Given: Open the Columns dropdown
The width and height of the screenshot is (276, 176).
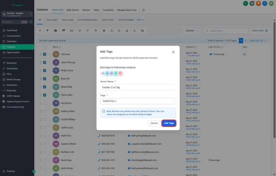Looking at the screenshot, I should (192, 31).
